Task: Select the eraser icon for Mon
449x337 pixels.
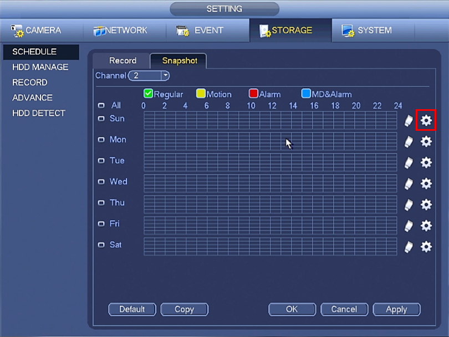Action: click(409, 142)
